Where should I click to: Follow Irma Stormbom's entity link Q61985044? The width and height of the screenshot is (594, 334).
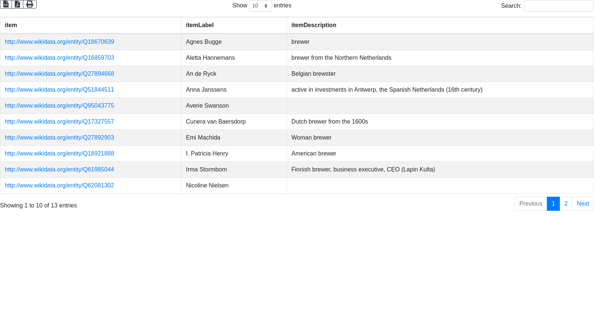[x=59, y=170]
